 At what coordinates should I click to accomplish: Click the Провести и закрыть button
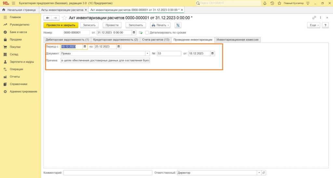61,25
